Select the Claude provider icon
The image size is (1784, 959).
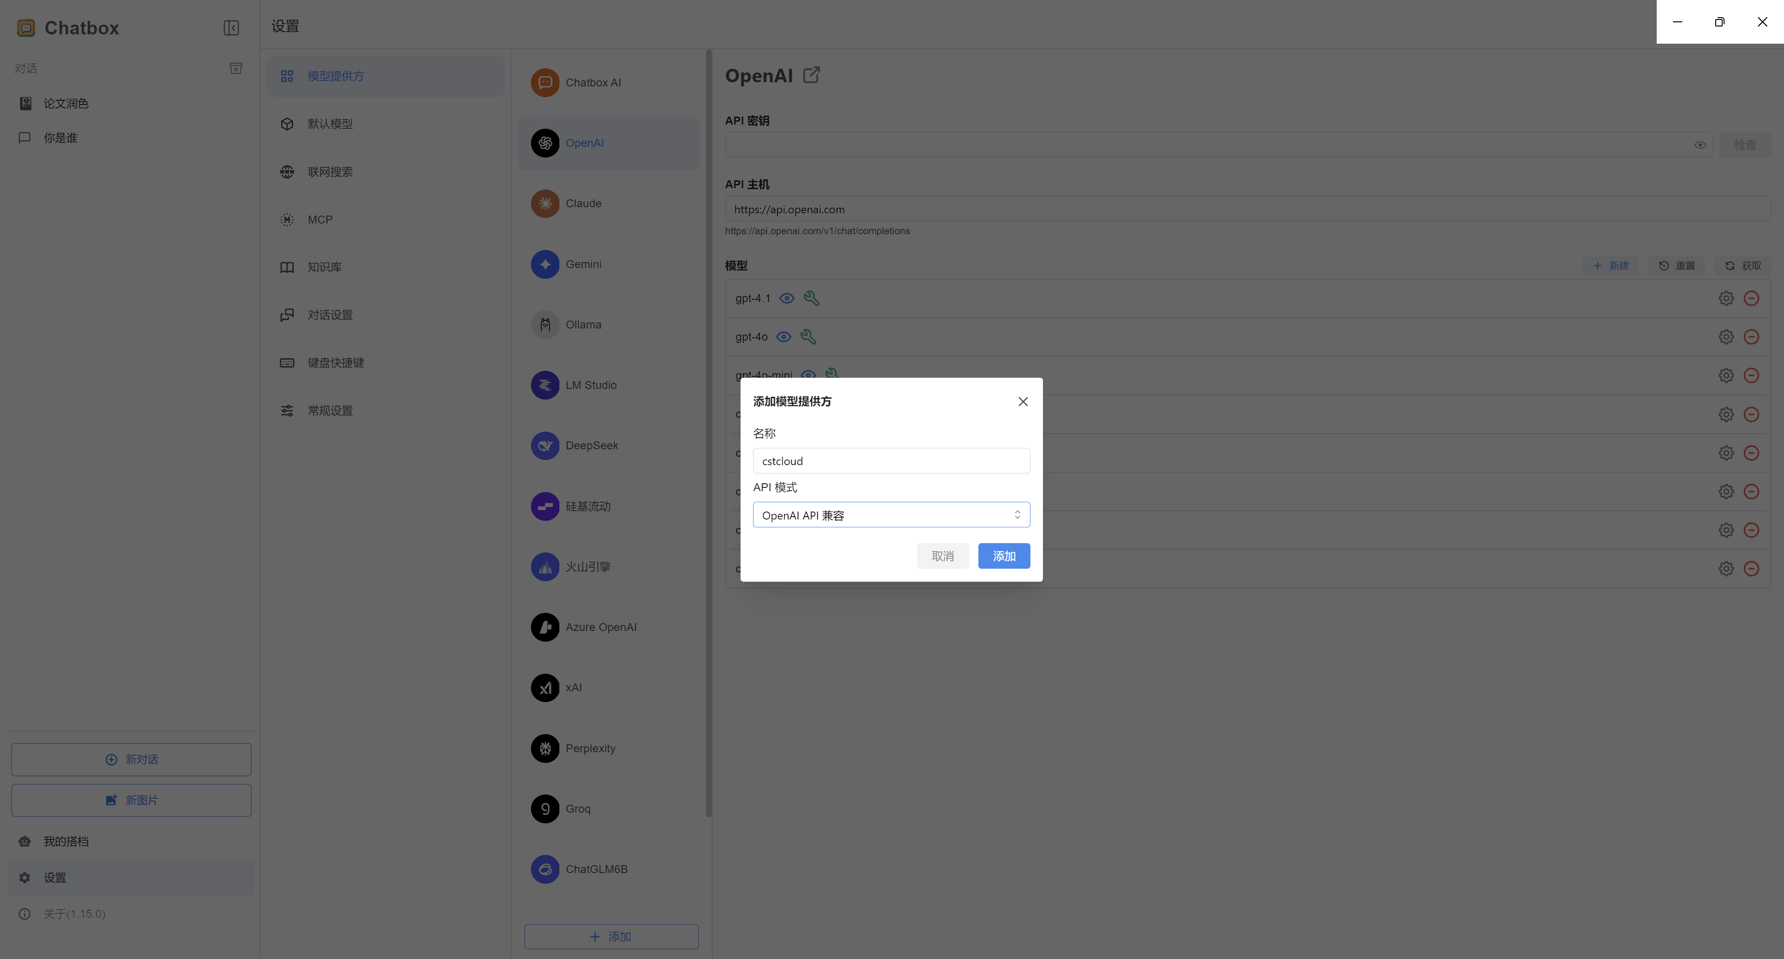coord(545,204)
